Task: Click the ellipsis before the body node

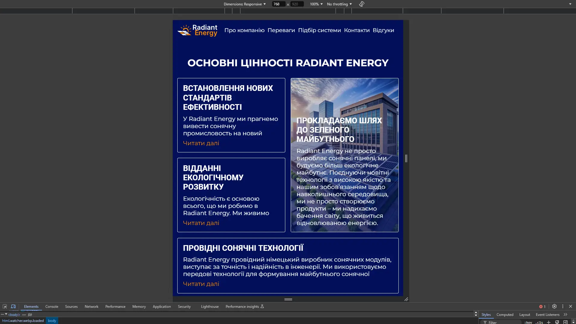Action: 2,314
